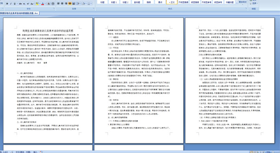Select the highlighted justify alignment button
280x153 pixels.
pyautogui.click(x=70, y=4)
